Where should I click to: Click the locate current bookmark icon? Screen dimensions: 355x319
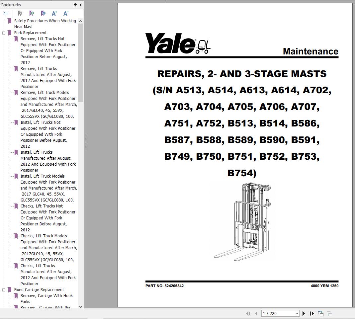[43, 13]
